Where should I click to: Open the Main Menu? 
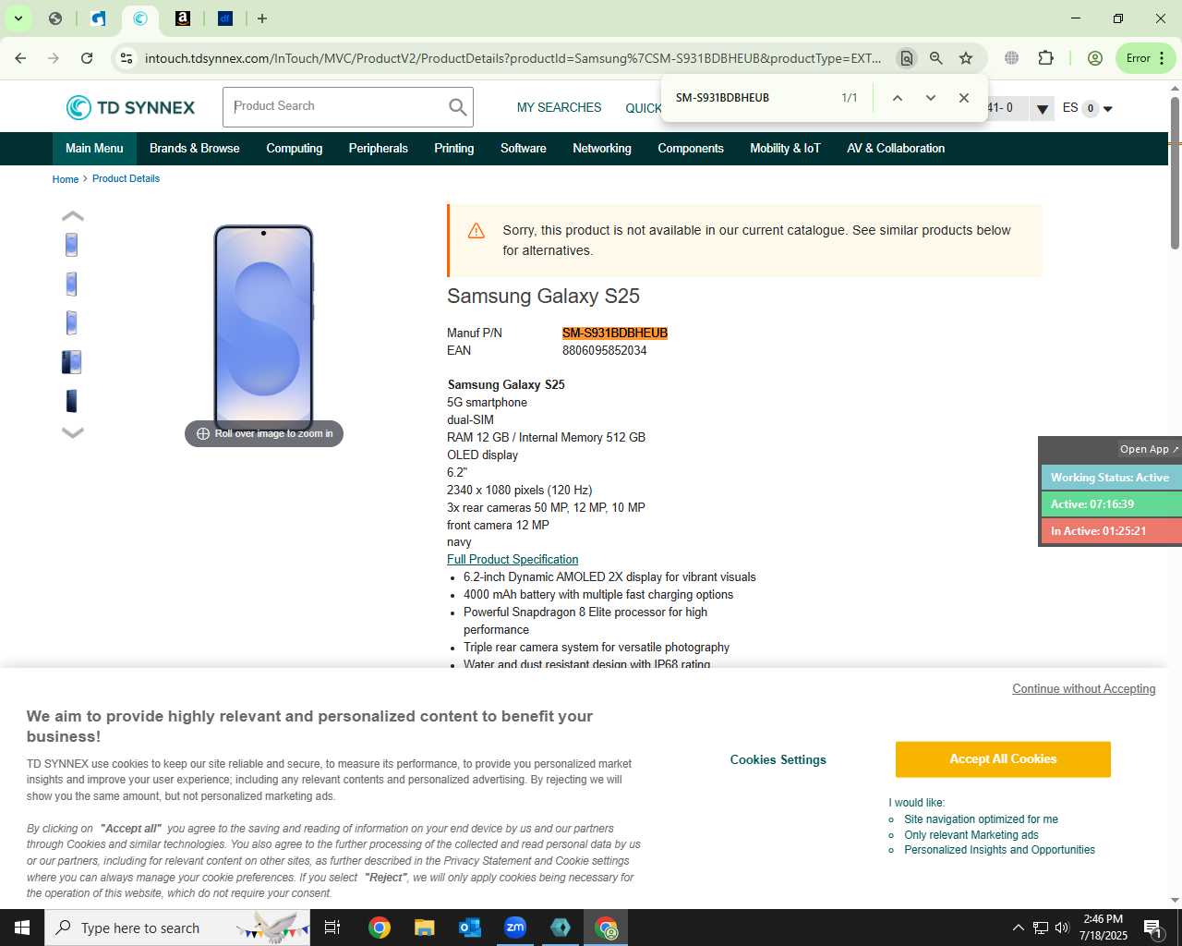tap(94, 149)
